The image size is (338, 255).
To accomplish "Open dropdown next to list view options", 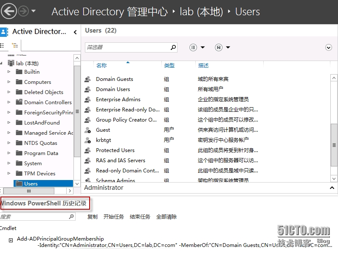I will (203, 47).
